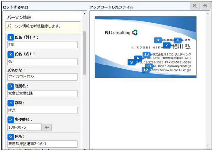Click marker 3 on the business card
The image size is (213, 151).
158,40
